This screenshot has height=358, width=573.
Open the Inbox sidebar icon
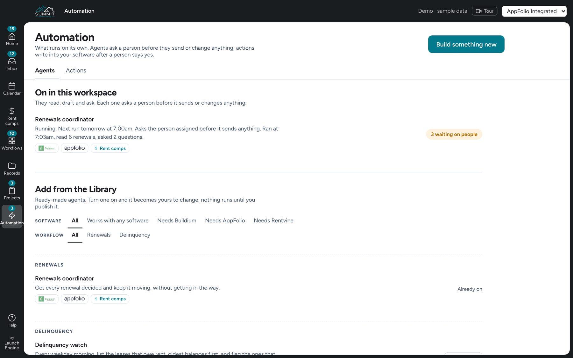coord(12,61)
